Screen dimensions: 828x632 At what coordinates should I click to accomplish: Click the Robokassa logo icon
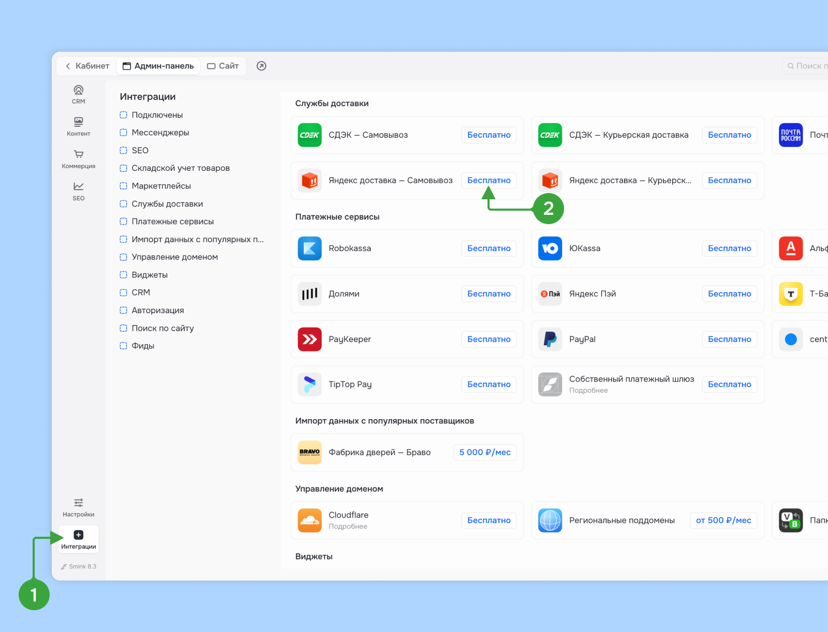point(309,248)
